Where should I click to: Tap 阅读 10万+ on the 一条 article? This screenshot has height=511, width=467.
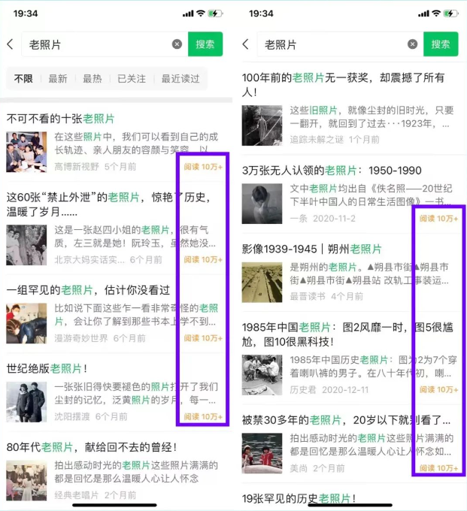click(438, 219)
